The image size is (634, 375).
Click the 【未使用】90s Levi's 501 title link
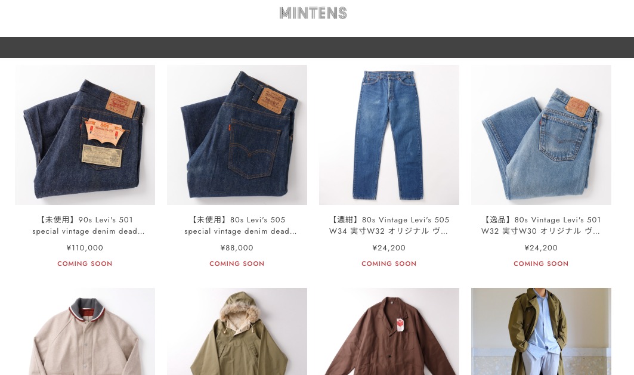[x=85, y=225]
